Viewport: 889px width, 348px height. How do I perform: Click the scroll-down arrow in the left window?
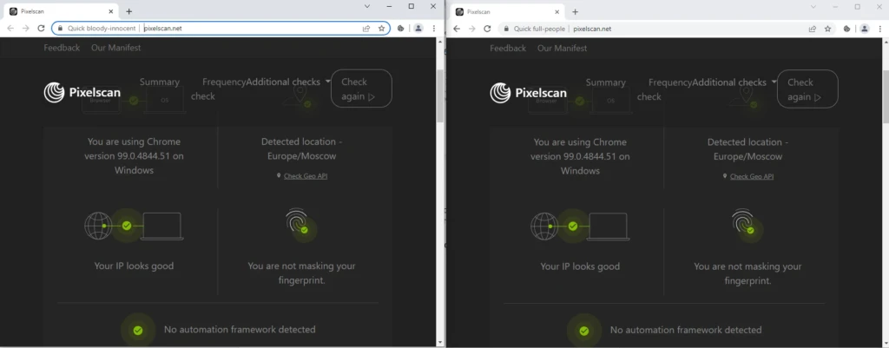click(x=440, y=342)
